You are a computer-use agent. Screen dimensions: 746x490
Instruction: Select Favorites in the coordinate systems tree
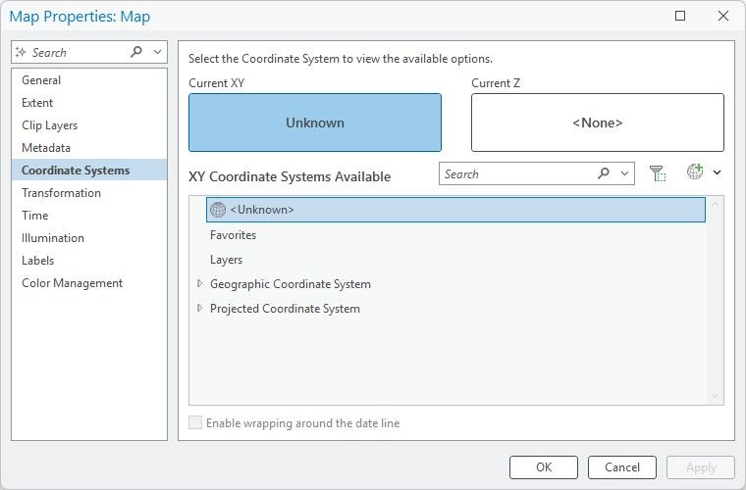pos(233,235)
